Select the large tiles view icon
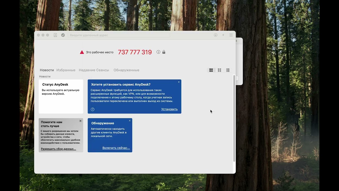 point(211,70)
